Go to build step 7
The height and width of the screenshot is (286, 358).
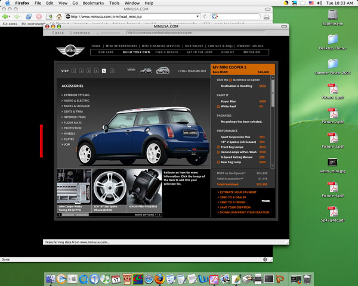(x=112, y=71)
